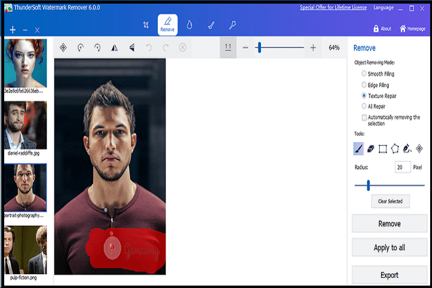Viewport: 432px width, 288px height.
Task: Enable automatically removing the selection
Action: (364, 118)
